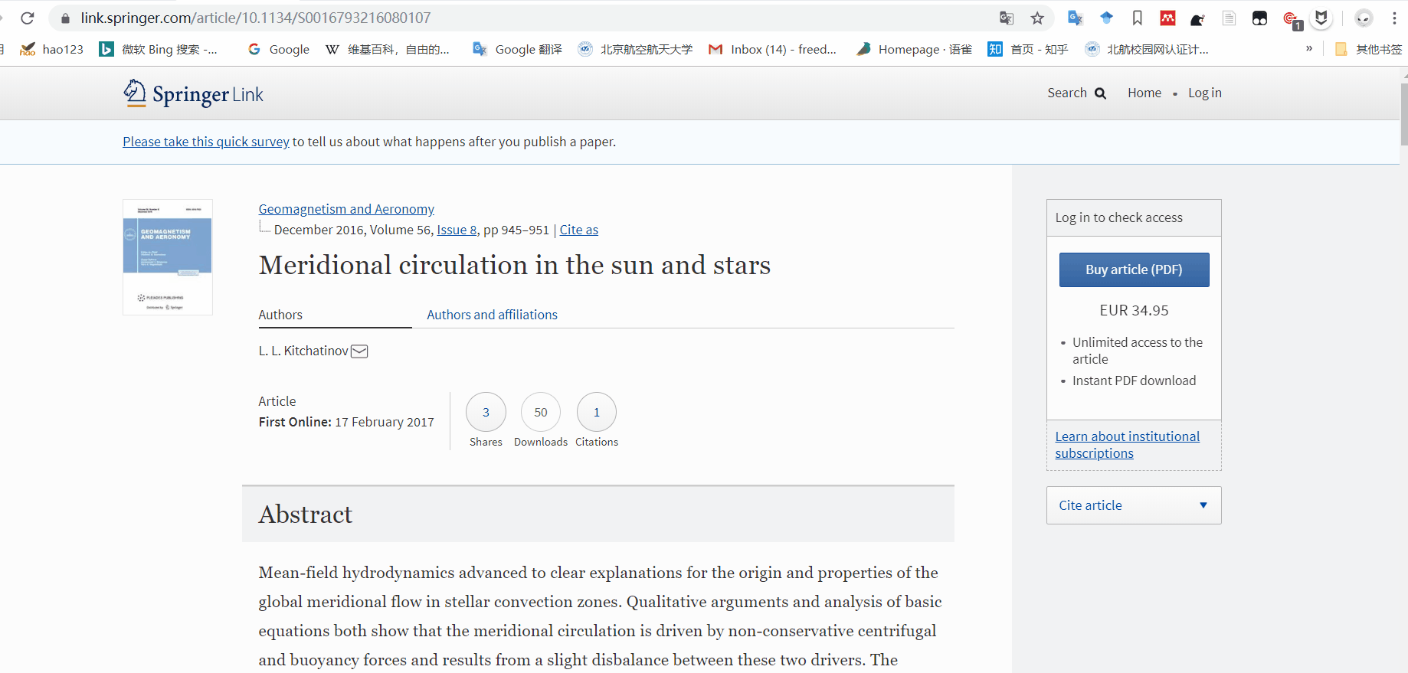Click the translate page icon in address bar
The width and height of the screenshot is (1408, 673).
pyautogui.click(x=1007, y=18)
